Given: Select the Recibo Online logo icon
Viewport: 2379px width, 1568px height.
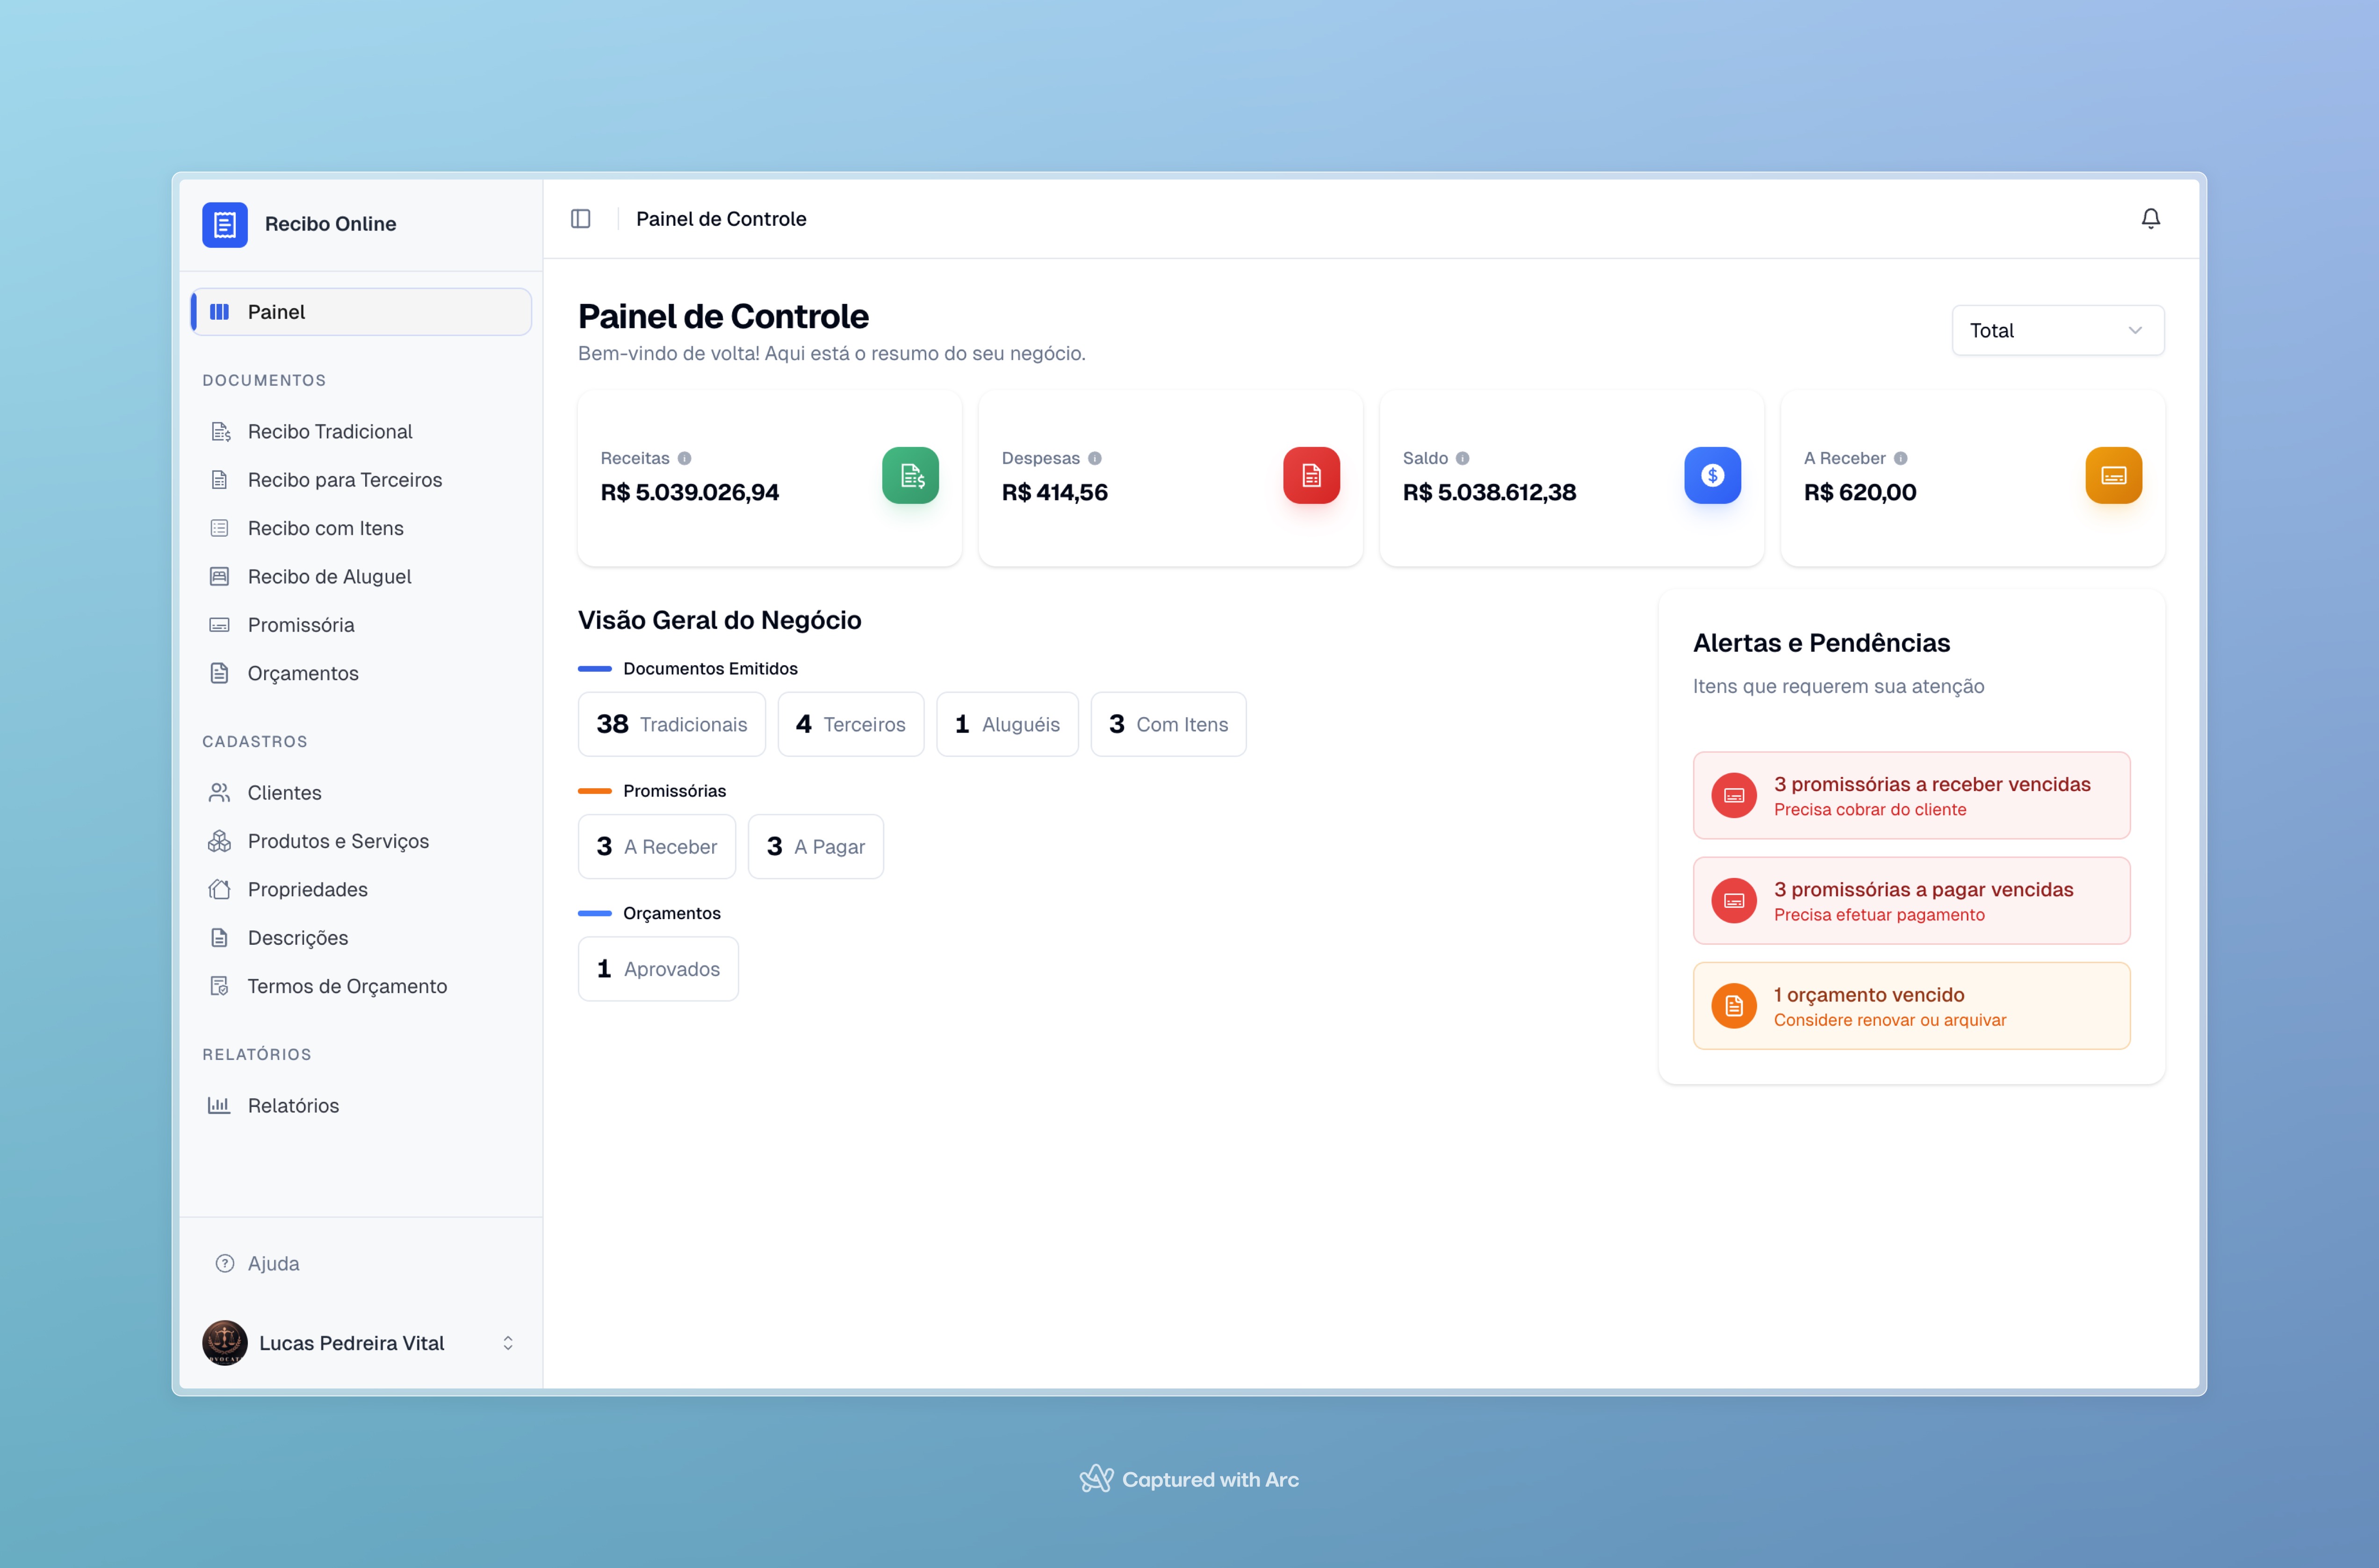Looking at the screenshot, I should pos(225,224).
